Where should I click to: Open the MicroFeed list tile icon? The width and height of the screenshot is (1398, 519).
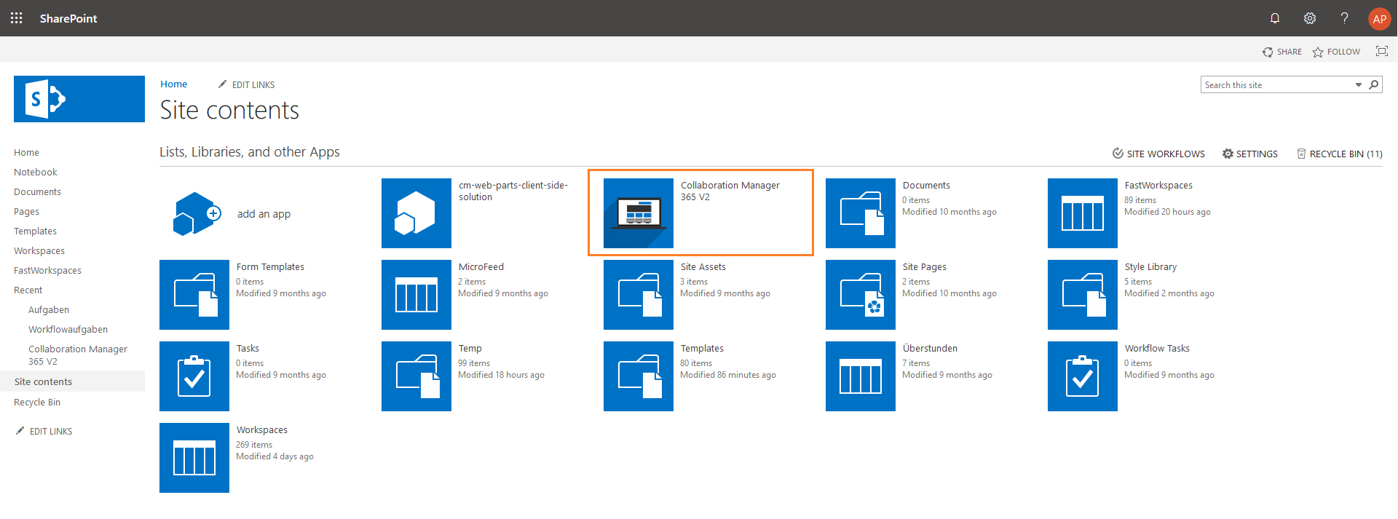tap(416, 295)
